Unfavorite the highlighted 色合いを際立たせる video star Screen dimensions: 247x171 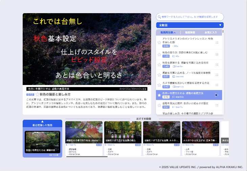click(159, 95)
